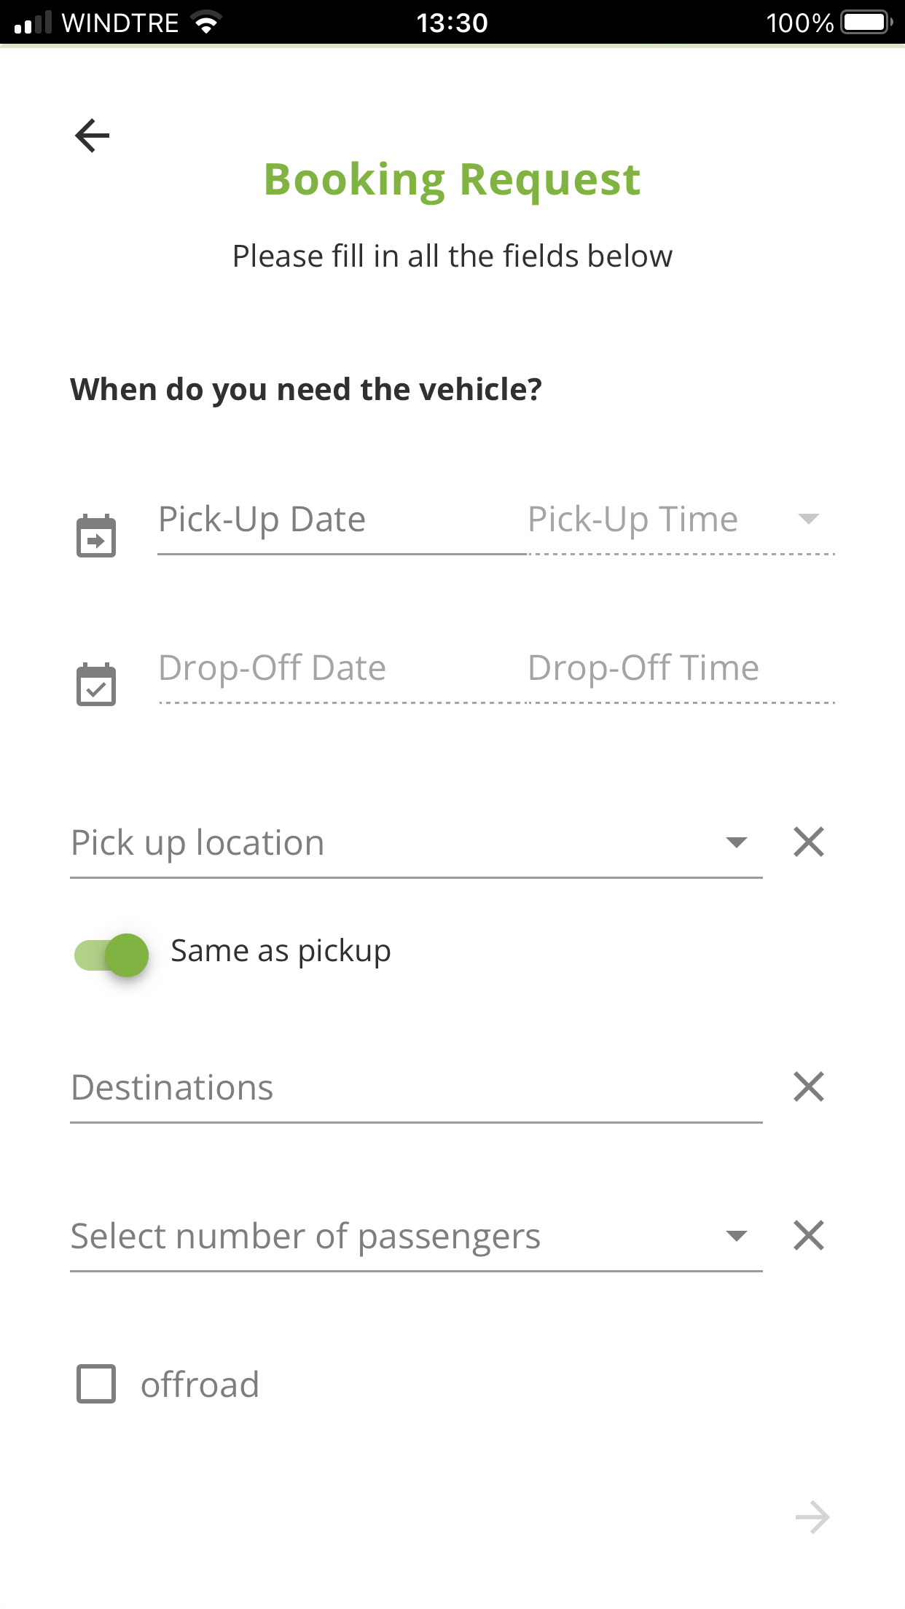This screenshot has height=1609, width=905.
Task: Tap the forward arrow to continue
Action: (812, 1518)
